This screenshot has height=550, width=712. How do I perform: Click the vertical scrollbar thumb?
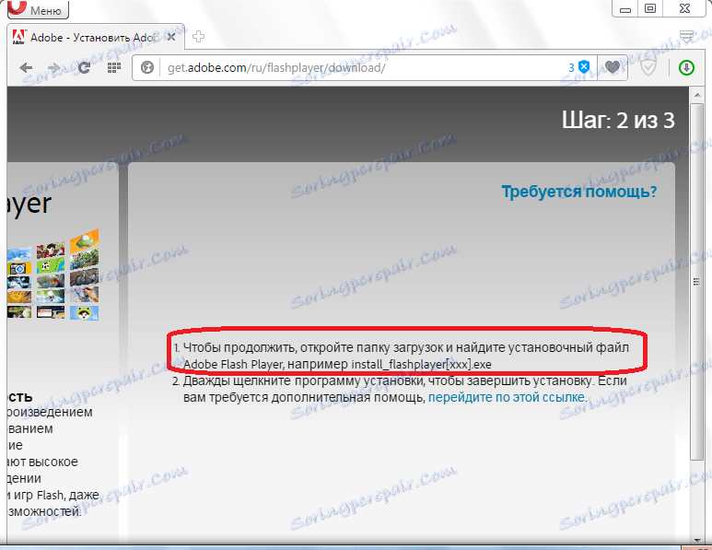[x=696, y=282]
